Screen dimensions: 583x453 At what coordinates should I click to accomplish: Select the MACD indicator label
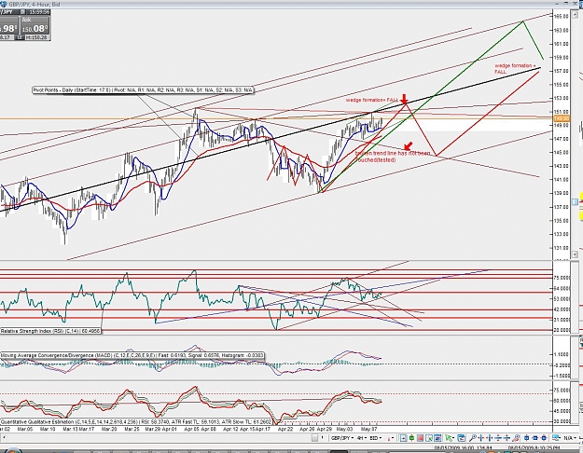(x=132, y=356)
